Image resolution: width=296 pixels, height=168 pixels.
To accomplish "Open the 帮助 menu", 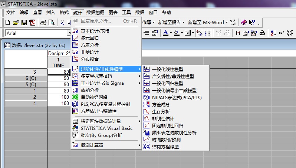I will [166, 13].
